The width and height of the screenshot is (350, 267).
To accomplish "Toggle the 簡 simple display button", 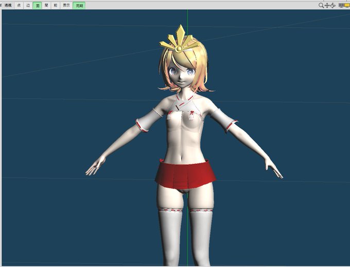I will (x=46, y=5).
